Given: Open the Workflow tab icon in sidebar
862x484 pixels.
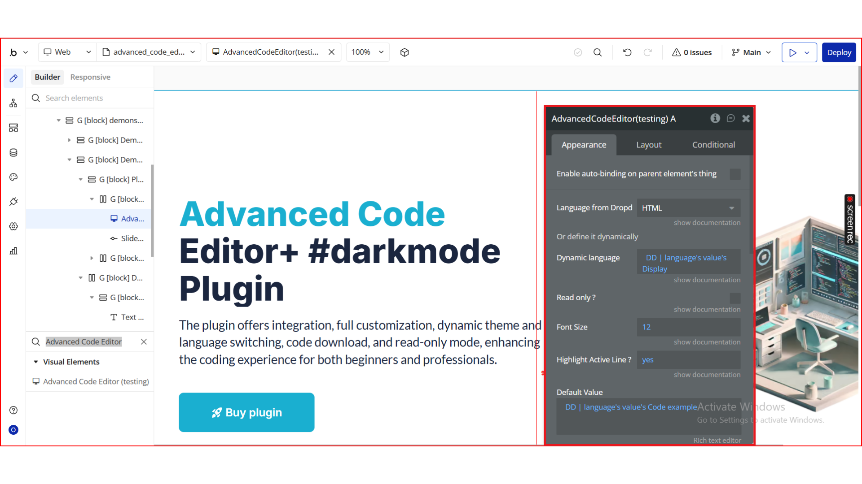Looking at the screenshot, I should coord(13,103).
